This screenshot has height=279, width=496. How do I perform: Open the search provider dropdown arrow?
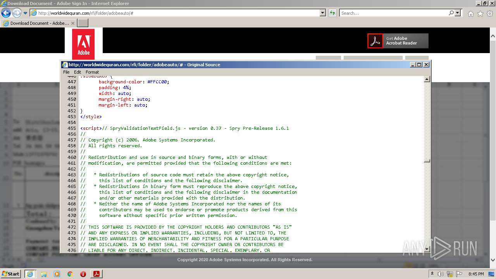[x=458, y=13]
